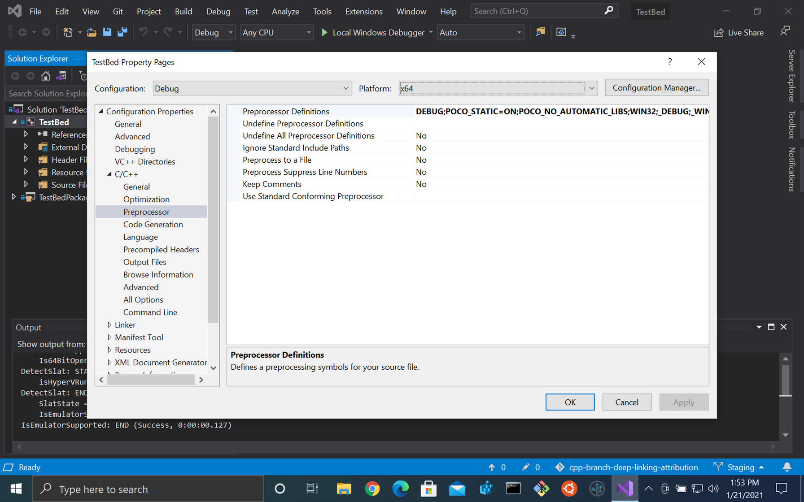Click the Save All toolbar icon
This screenshot has height=502, width=804.
[122, 32]
